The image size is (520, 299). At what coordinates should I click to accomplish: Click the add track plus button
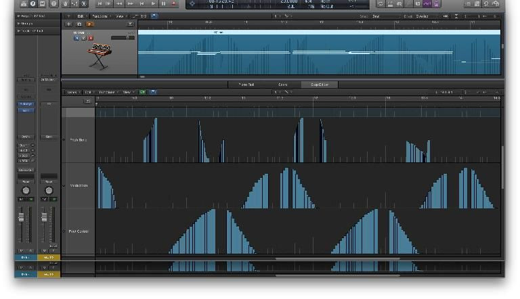[x=69, y=24]
